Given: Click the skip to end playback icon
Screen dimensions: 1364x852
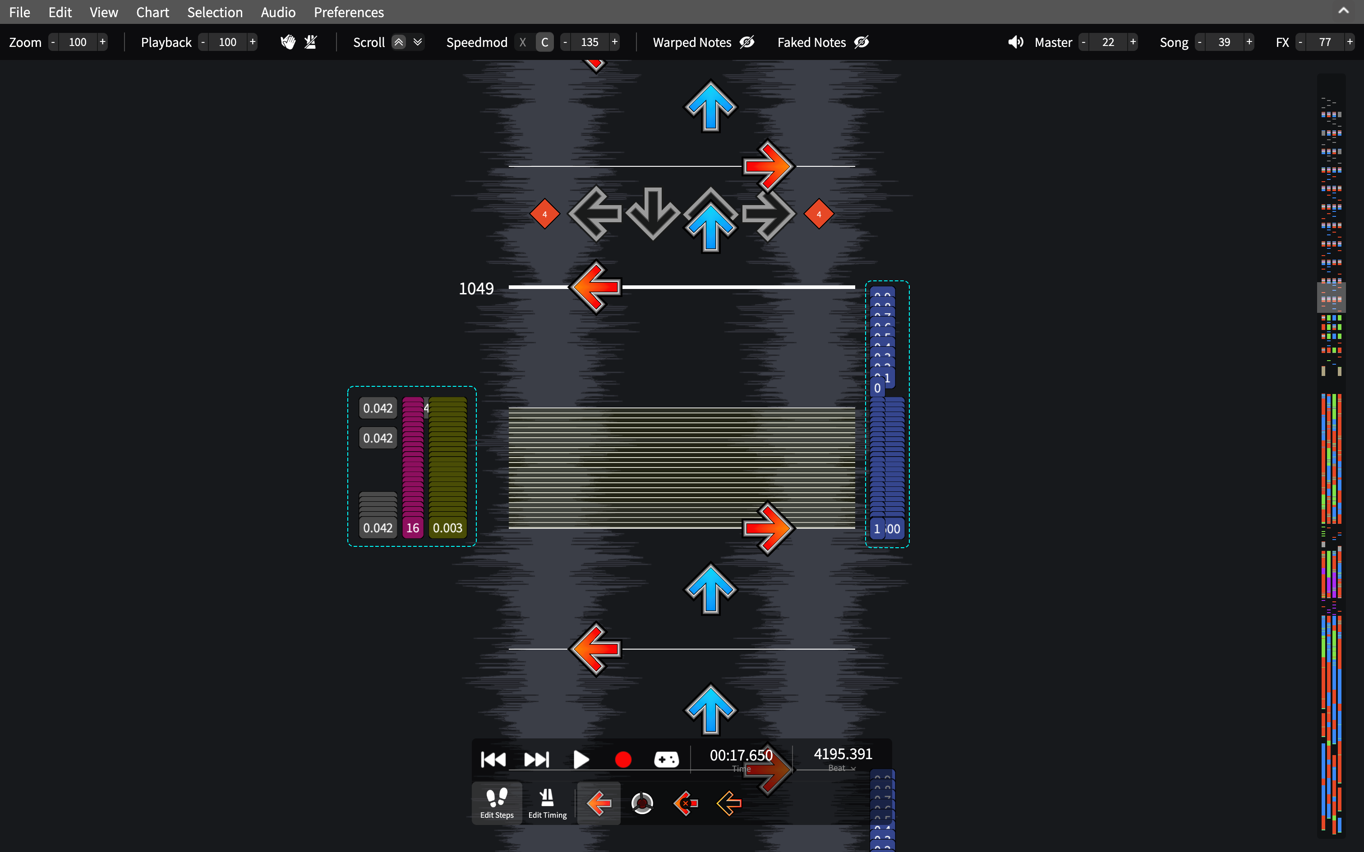Looking at the screenshot, I should click(x=537, y=760).
